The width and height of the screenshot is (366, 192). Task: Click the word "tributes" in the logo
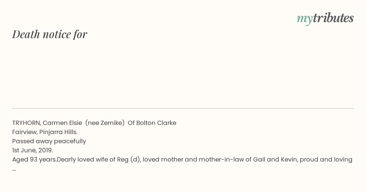333,18
